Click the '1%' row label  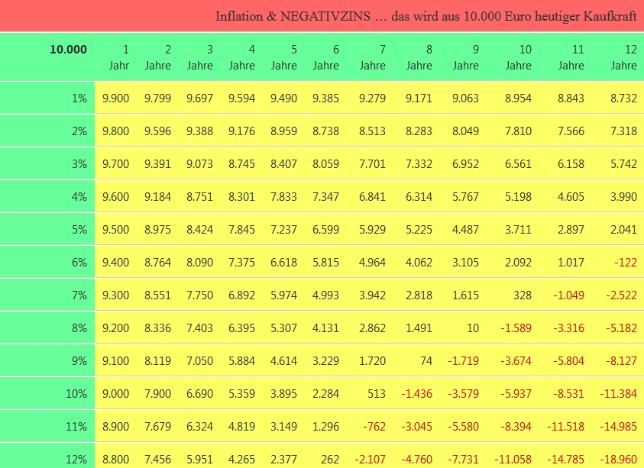(x=79, y=98)
